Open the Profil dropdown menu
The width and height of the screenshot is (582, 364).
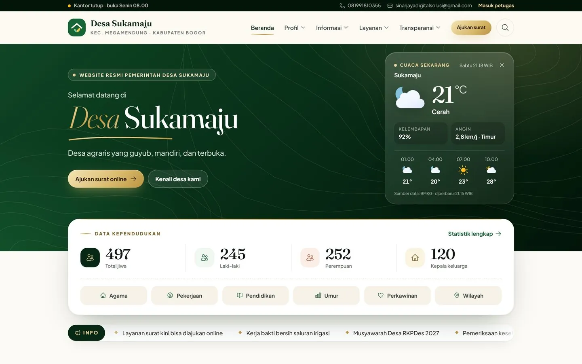(295, 28)
